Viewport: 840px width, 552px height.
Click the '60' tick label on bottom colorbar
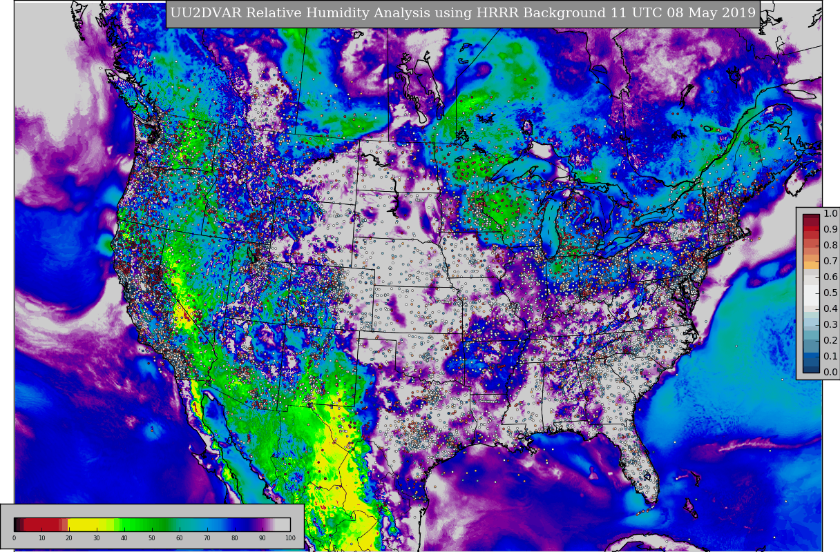click(x=180, y=538)
